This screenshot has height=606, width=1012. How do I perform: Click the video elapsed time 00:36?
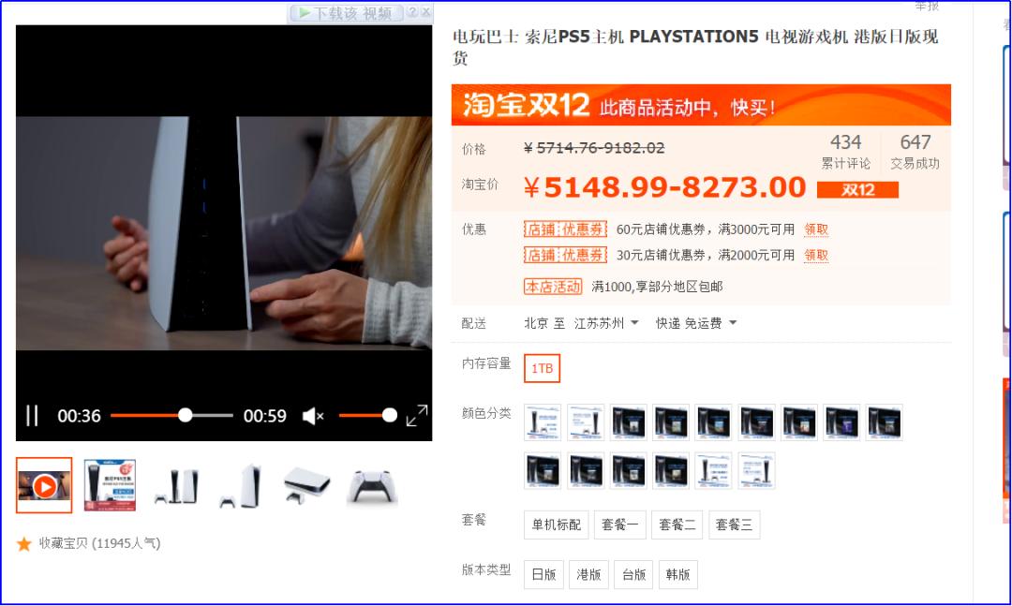79,416
